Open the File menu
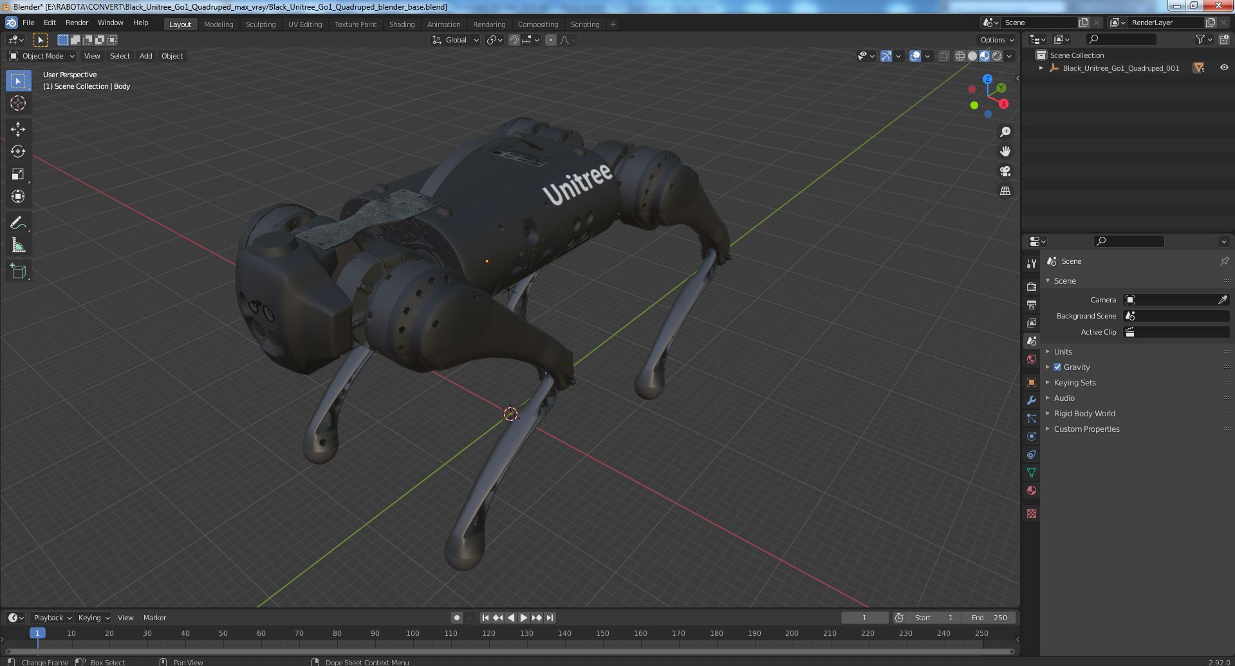The width and height of the screenshot is (1235, 666). coord(28,23)
